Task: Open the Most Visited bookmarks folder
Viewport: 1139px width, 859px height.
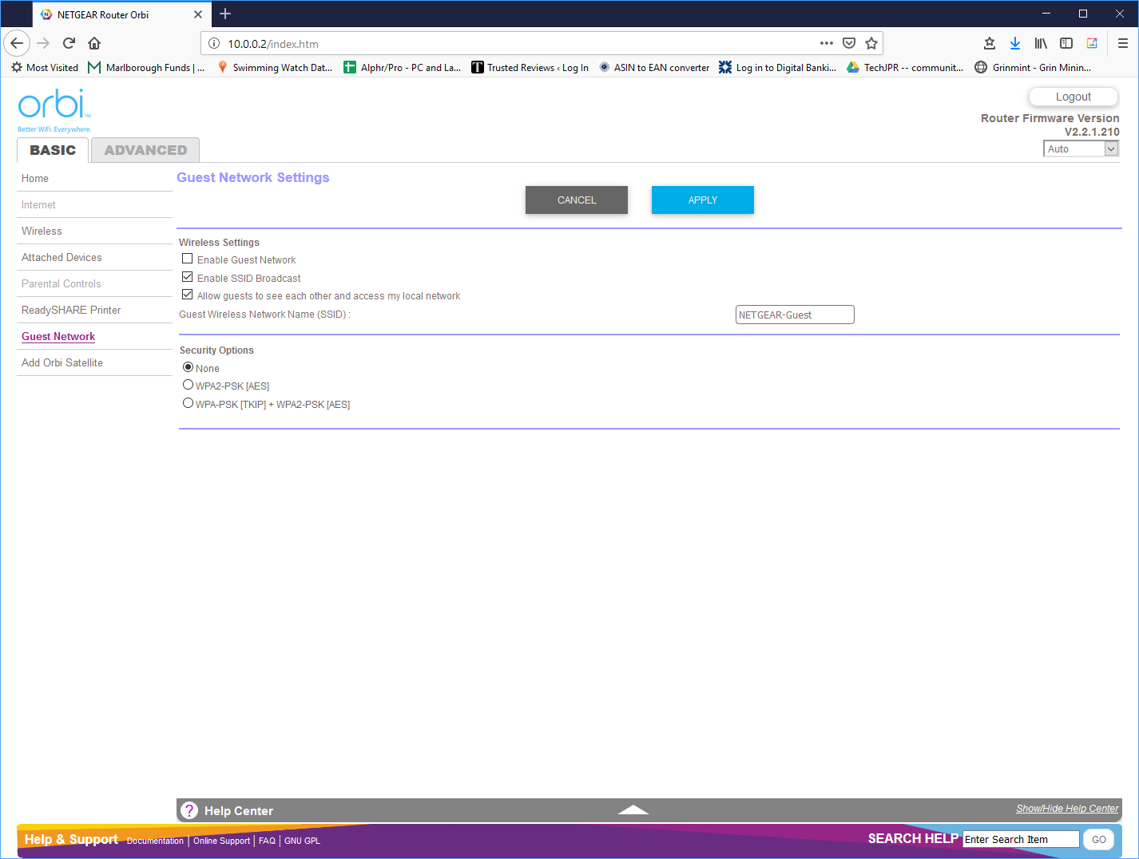Action: pos(45,68)
